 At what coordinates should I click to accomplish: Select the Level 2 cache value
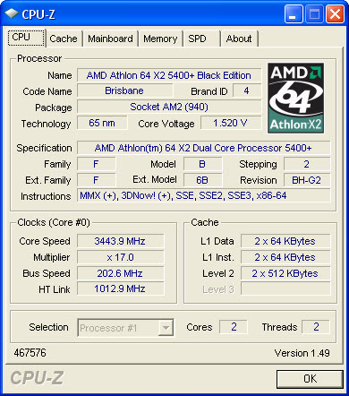point(285,273)
